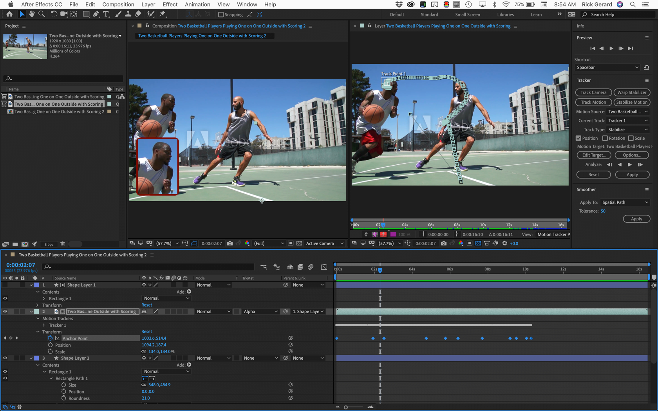Delete selected project item with trash icon
Screen dimensions: 658x411
(62, 244)
